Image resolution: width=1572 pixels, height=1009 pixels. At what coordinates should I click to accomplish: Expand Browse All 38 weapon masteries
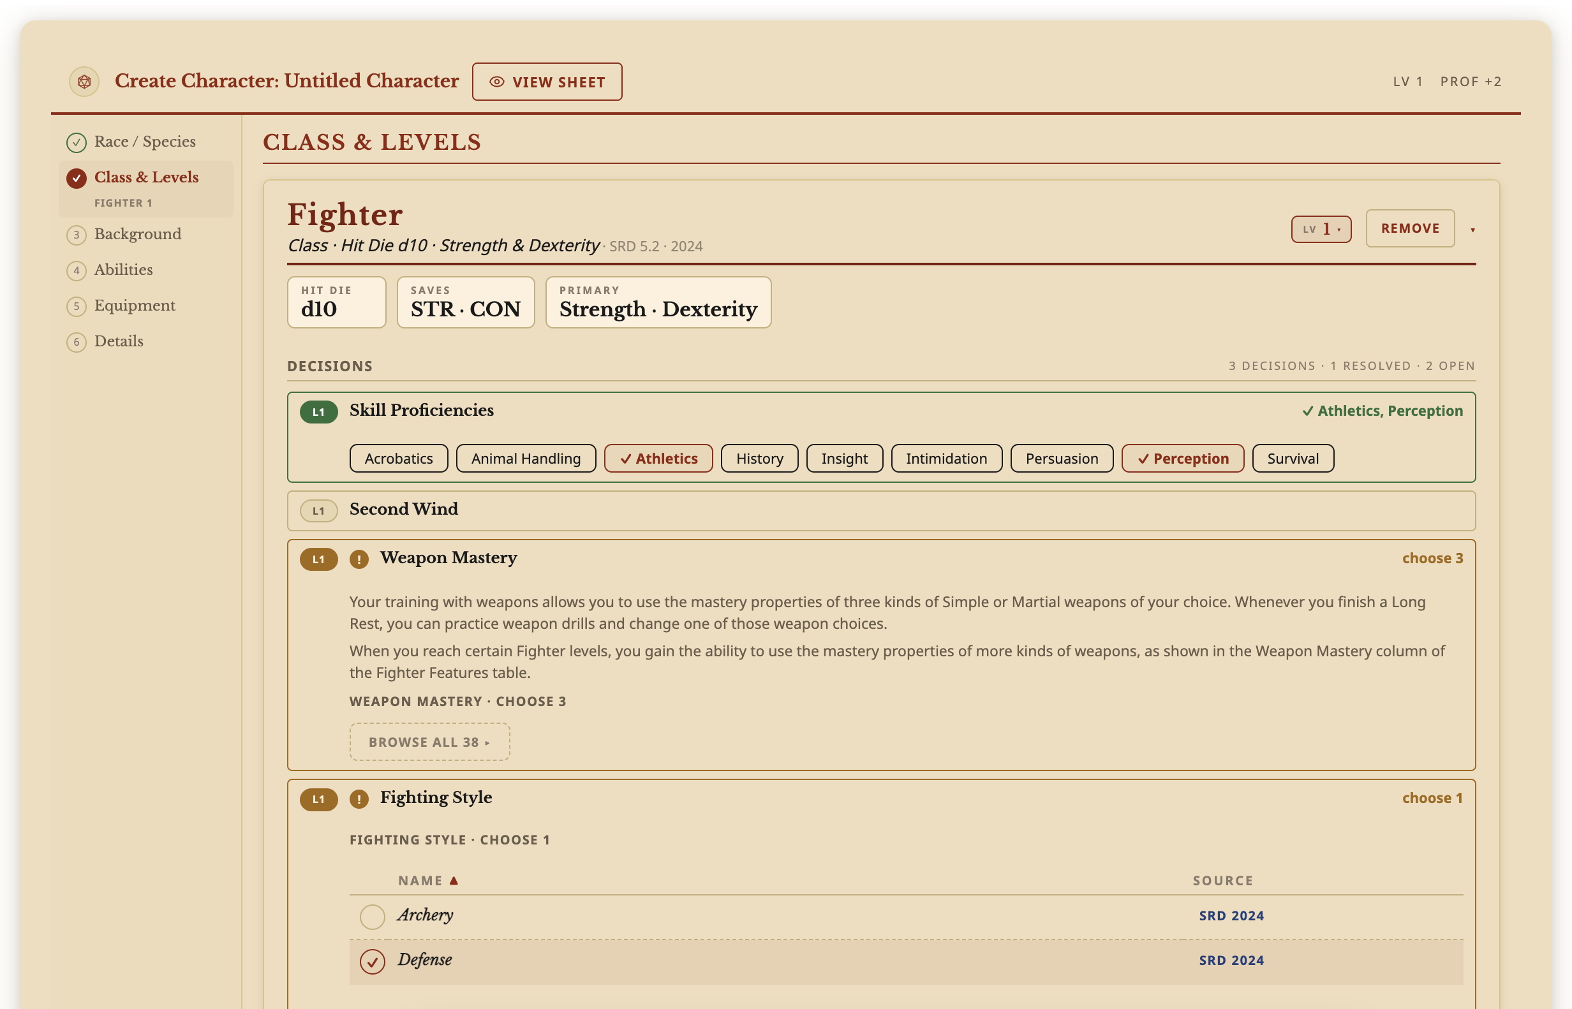430,742
